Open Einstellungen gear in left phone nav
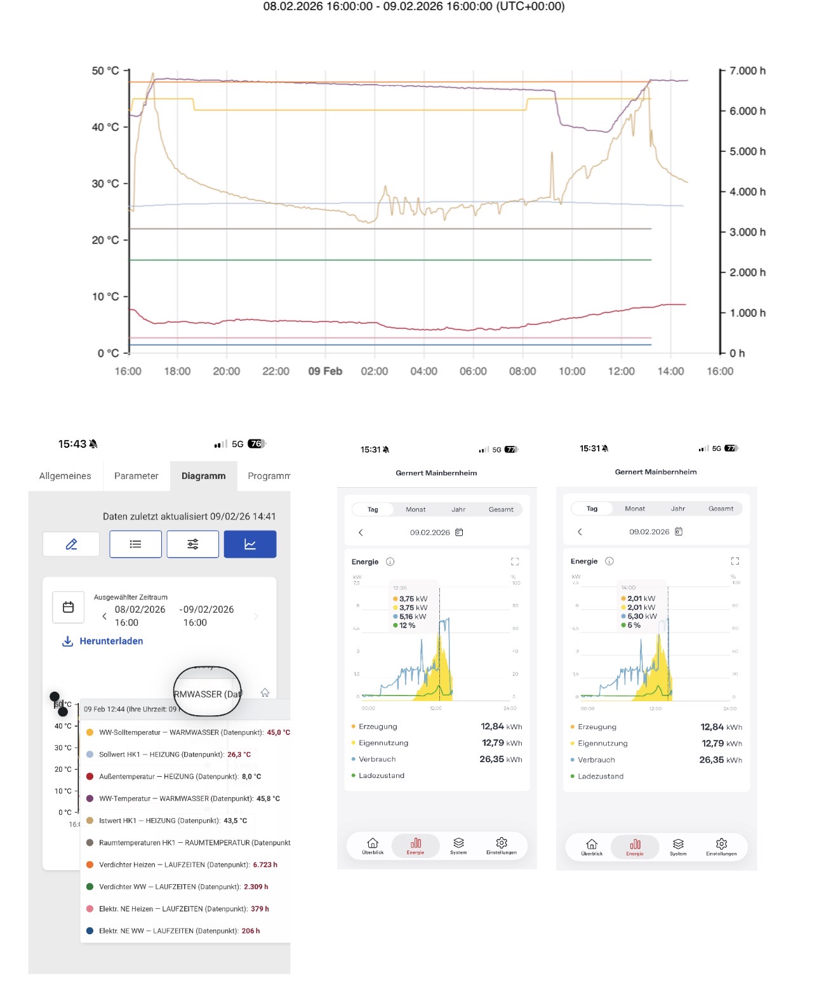The width and height of the screenshot is (838, 987). 502,845
